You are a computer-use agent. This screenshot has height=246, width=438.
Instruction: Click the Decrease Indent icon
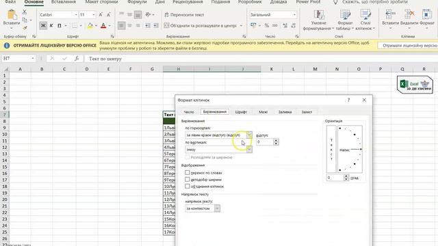tap(147, 26)
